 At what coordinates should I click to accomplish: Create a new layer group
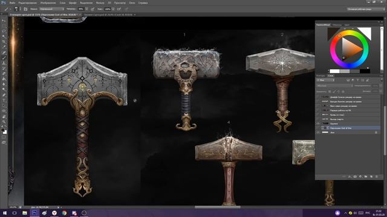pos(366,177)
